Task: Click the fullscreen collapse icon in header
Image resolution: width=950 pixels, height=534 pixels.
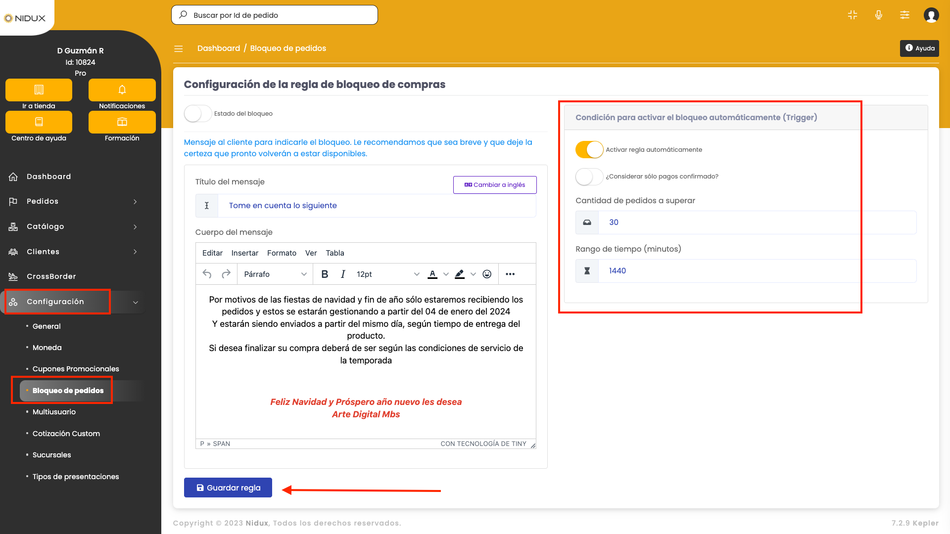Action: pyautogui.click(x=852, y=15)
